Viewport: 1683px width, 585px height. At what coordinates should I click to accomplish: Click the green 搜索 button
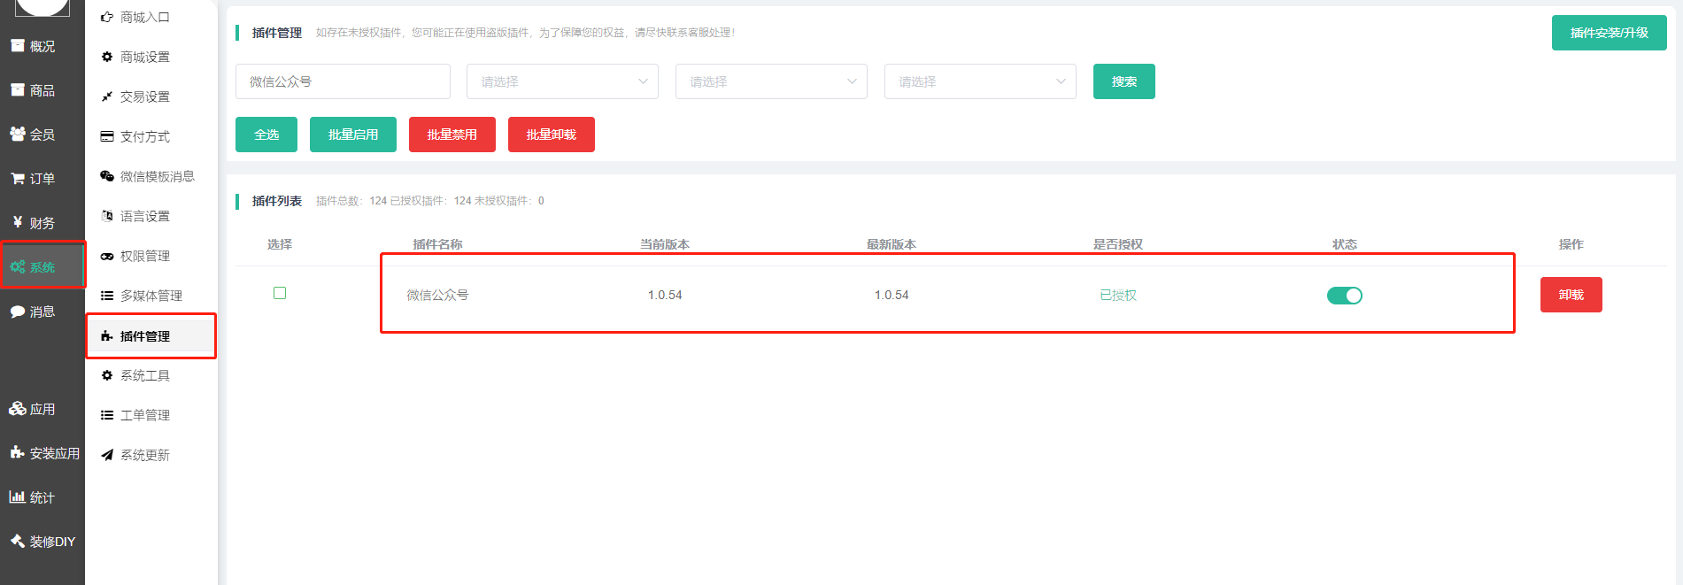(x=1123, y=81)
